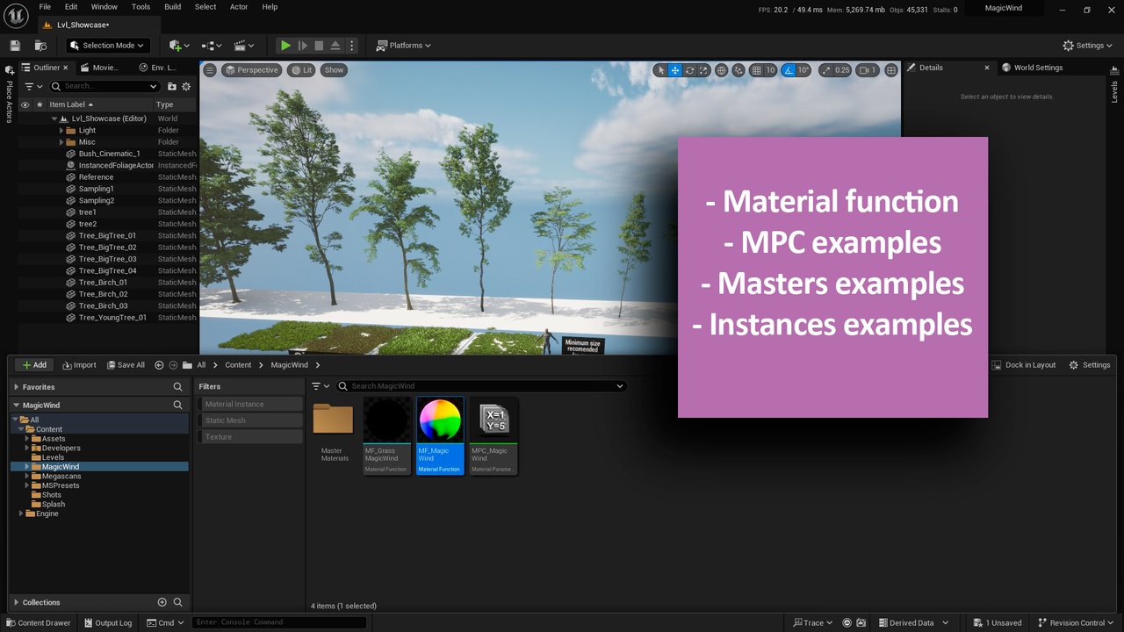Toggle the Static Mesh filter
Image resolution: width=1124 pixels, height=632 pixels.
coord(250,420)
